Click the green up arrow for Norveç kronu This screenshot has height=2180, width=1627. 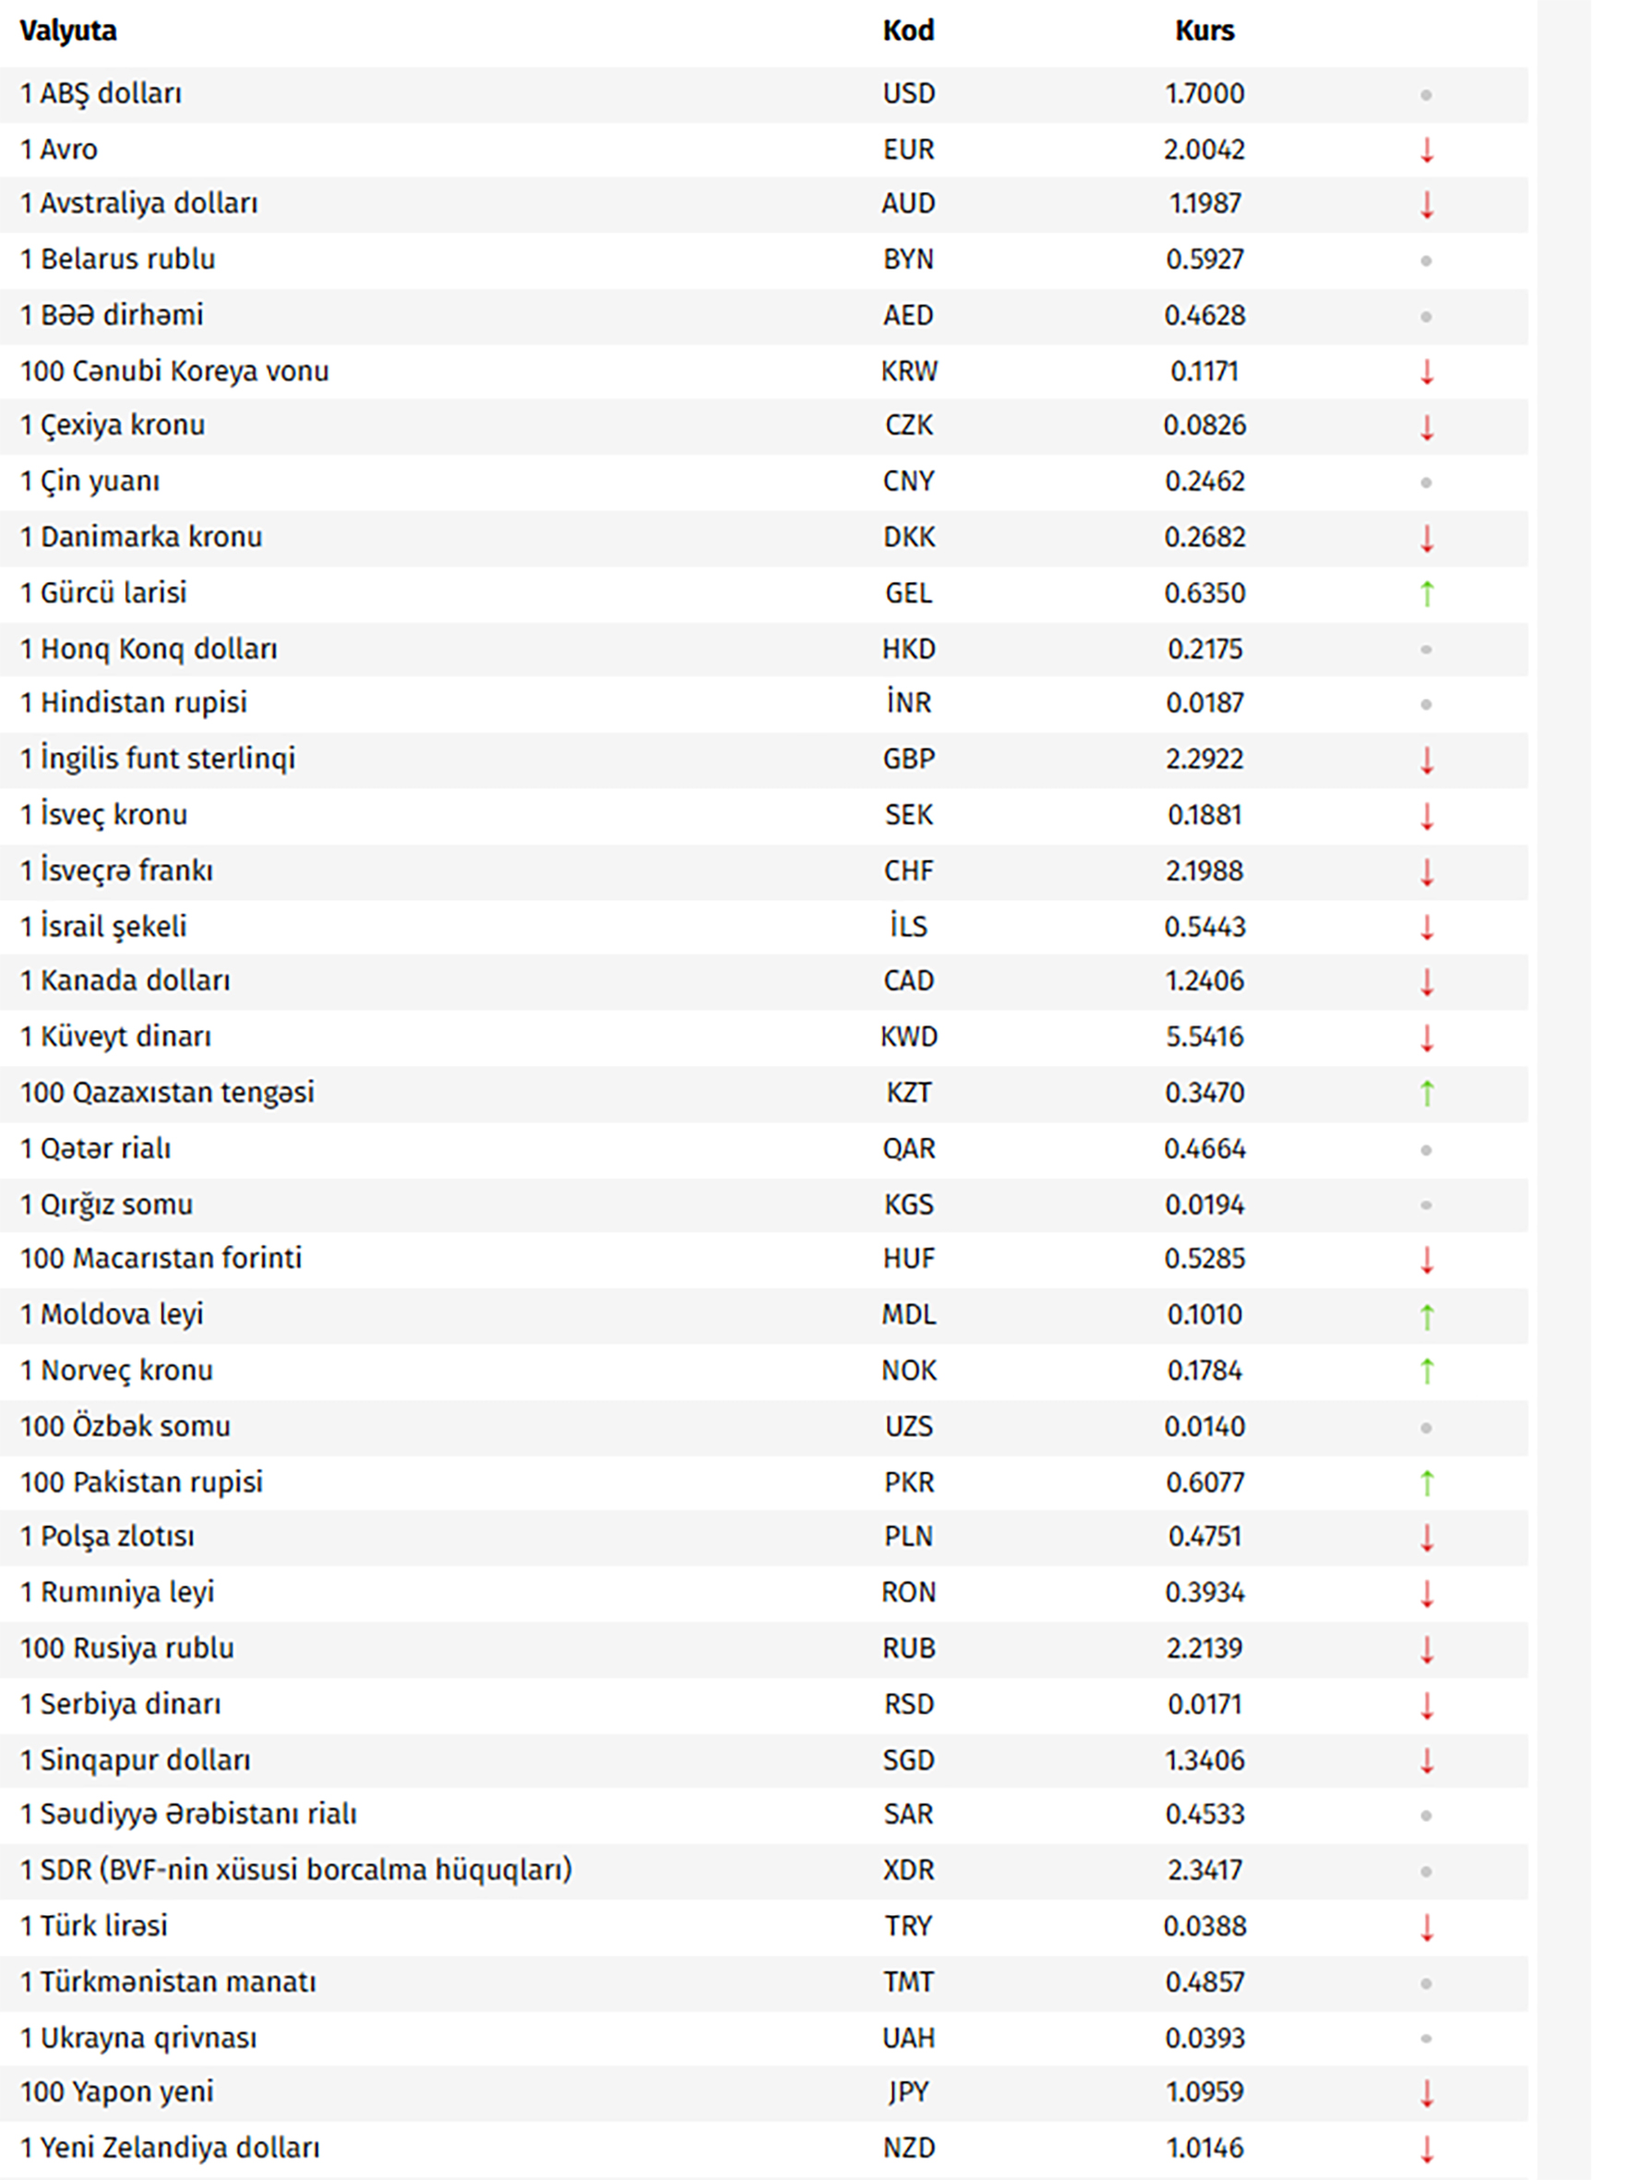pos(1426,1371)
